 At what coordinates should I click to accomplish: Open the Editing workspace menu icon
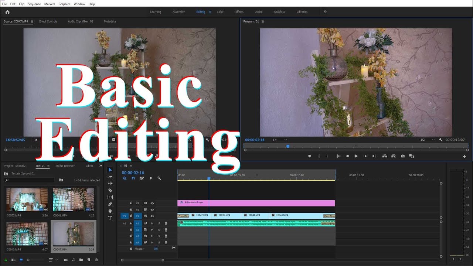[x=210, y=12]
